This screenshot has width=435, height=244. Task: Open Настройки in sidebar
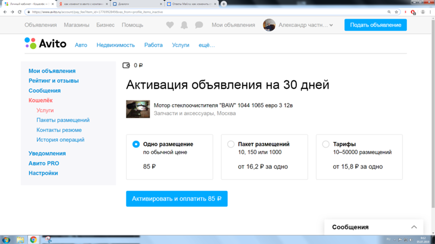click(43, 173)
